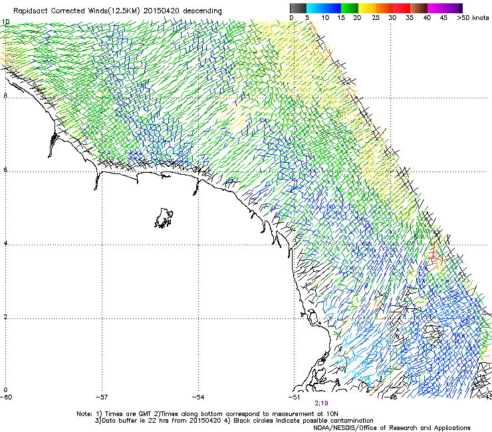Viewport: 492px width, 432px height.
Task: Click the '0' latitude axis label
Action: point(5,390)
